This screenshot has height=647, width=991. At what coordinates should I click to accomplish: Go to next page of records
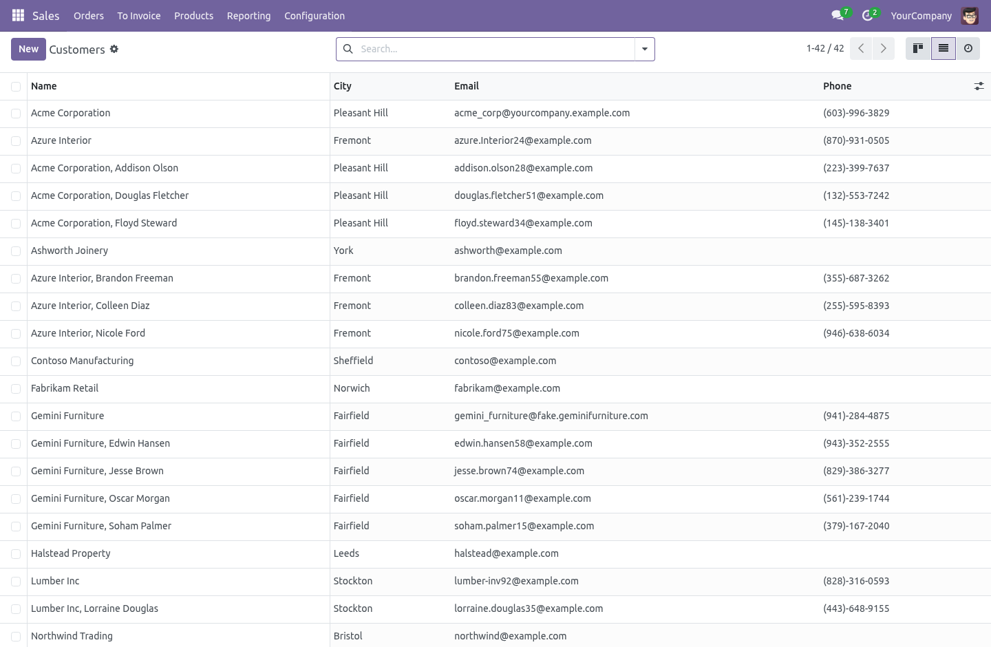coord(884,48)
